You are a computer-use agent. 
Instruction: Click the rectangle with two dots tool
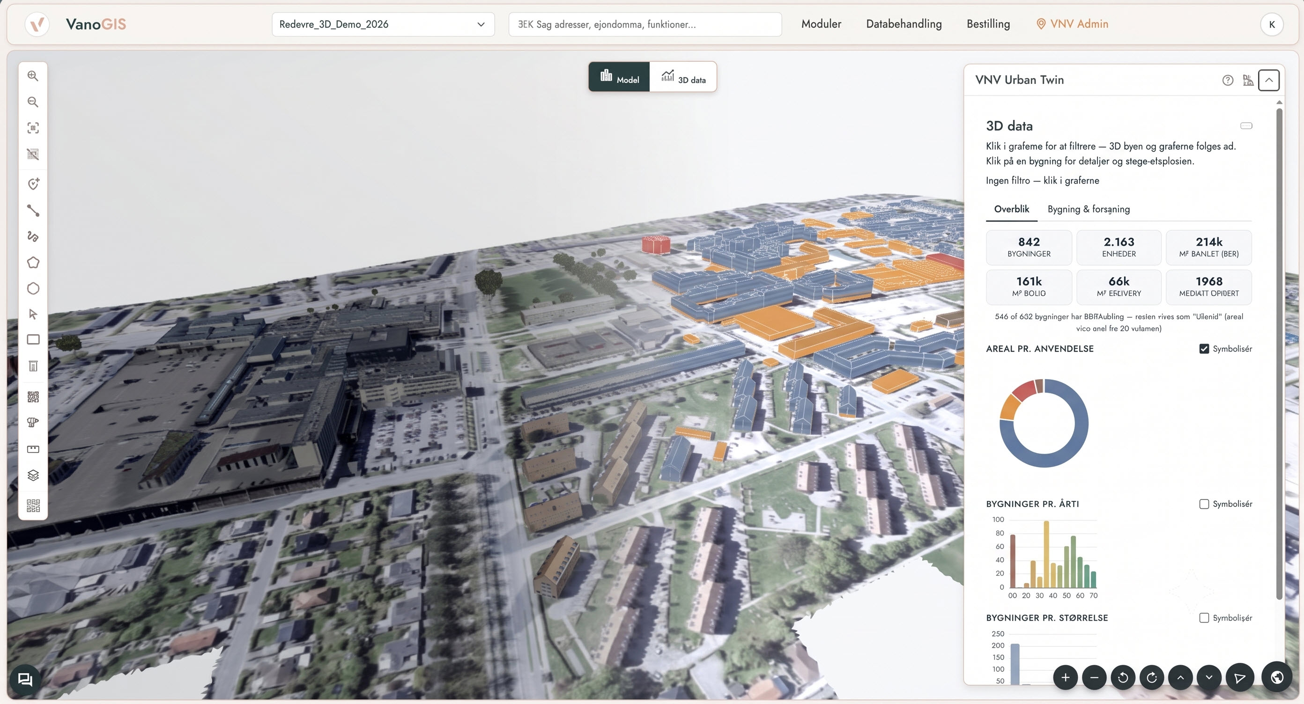(33, 449)
